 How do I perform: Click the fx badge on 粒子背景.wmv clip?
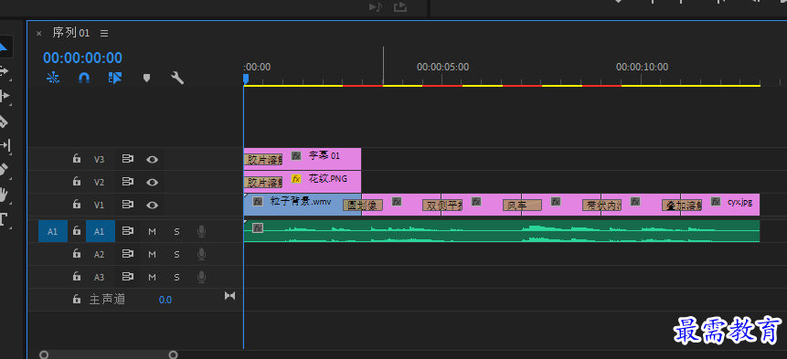258,202
